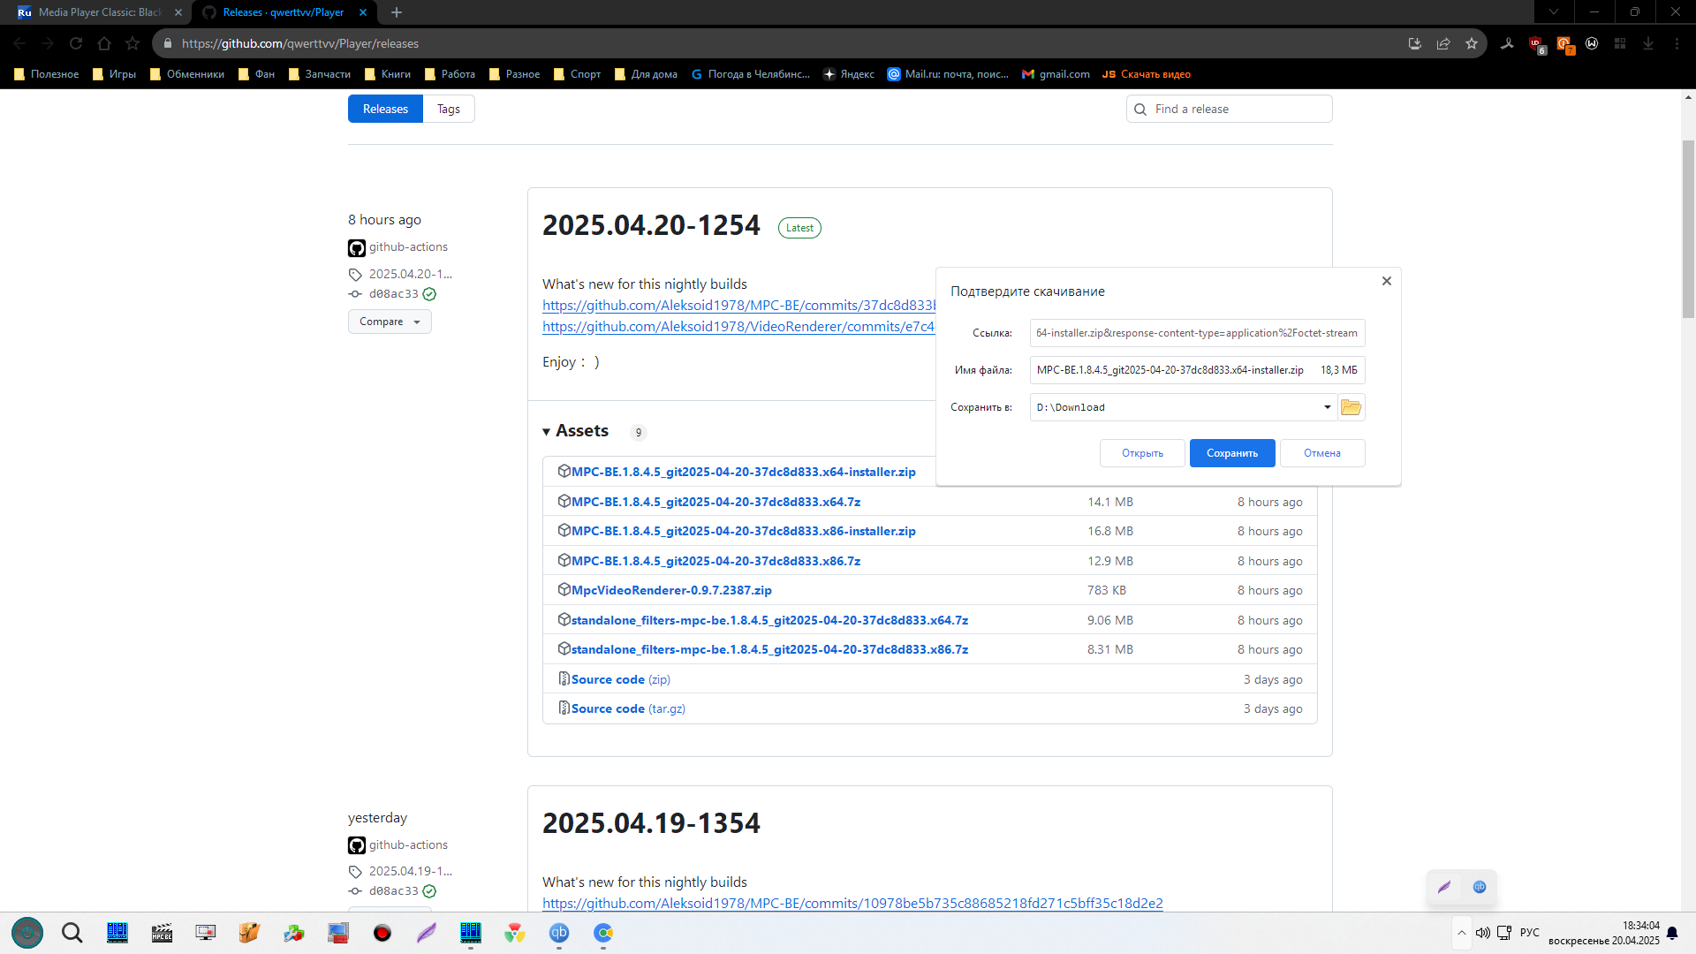Download MPC-BE x64.7z asset
The image size is (1696, 954).
pos(715,502)
